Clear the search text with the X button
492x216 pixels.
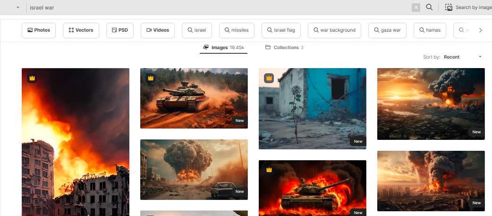[x=416, y=8]
